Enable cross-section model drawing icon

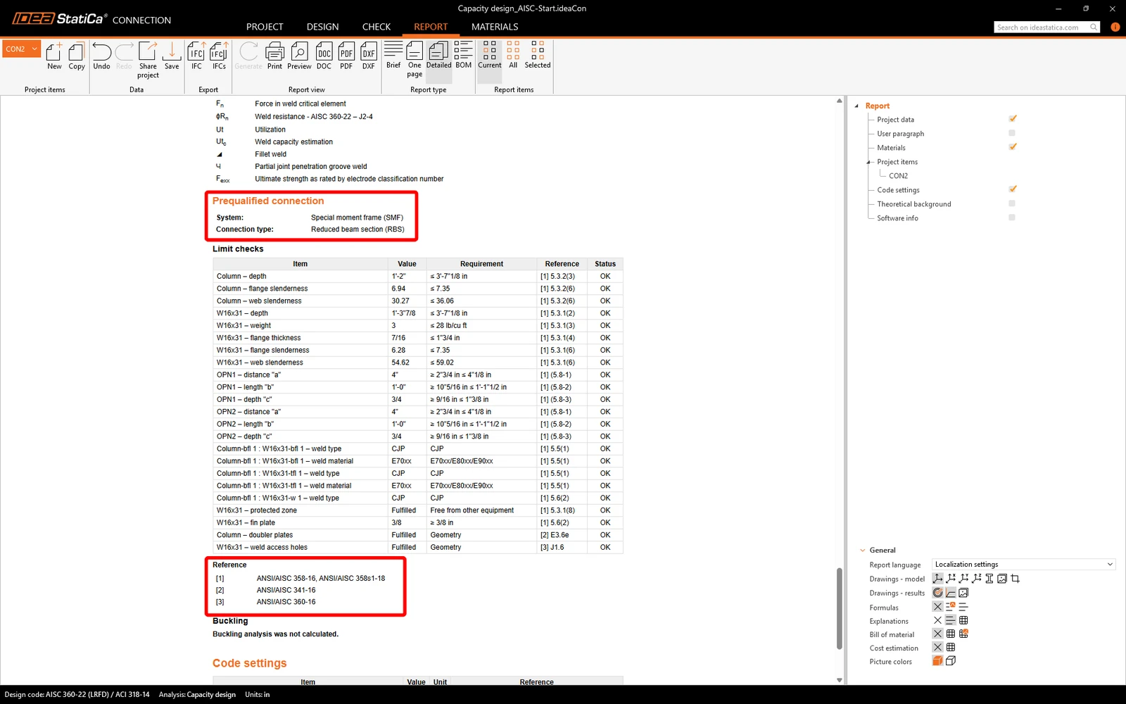(989, 578)
